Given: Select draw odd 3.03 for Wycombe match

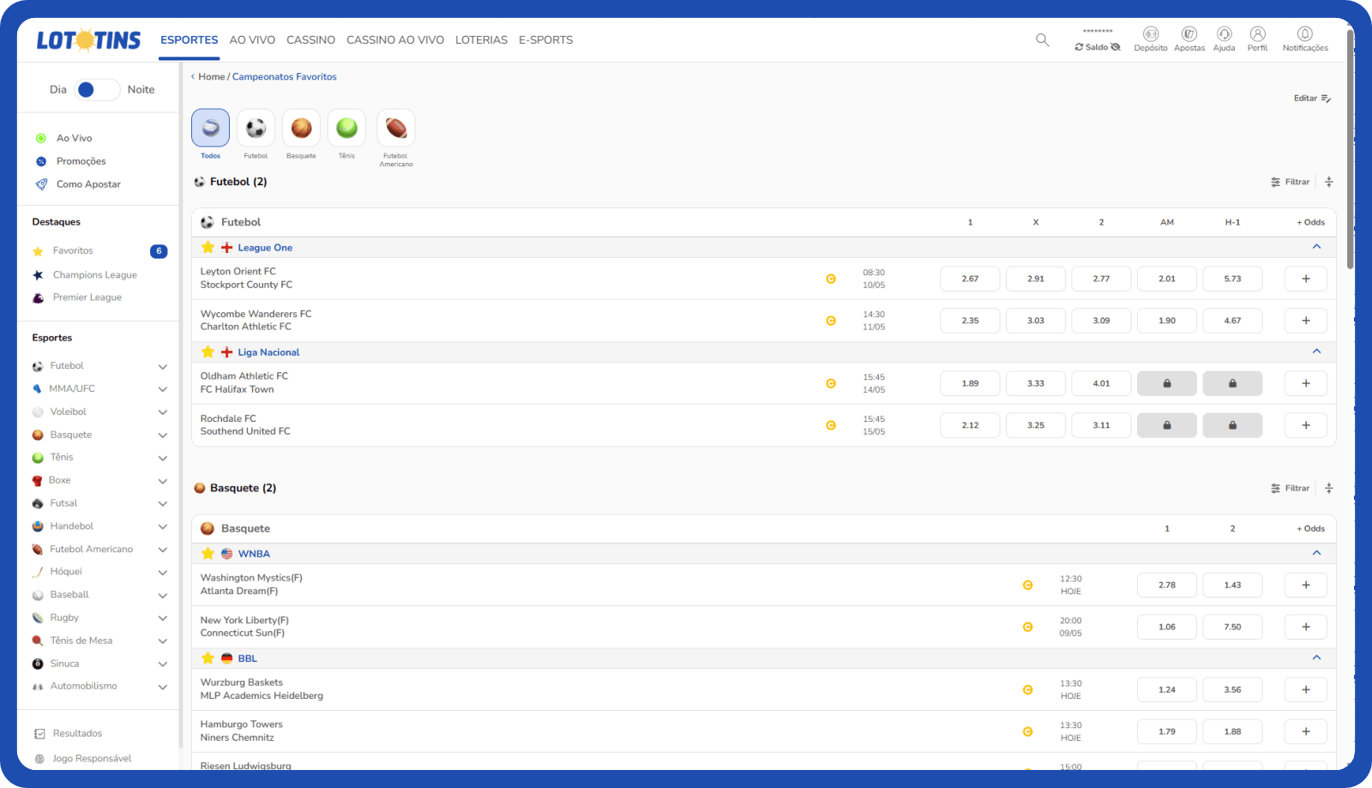Looking at the screenshot, I should pos(1036,321).
